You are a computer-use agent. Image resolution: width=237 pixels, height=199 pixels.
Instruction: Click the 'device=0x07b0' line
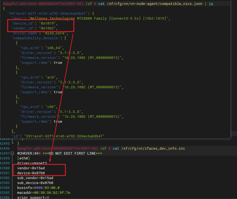31,173
